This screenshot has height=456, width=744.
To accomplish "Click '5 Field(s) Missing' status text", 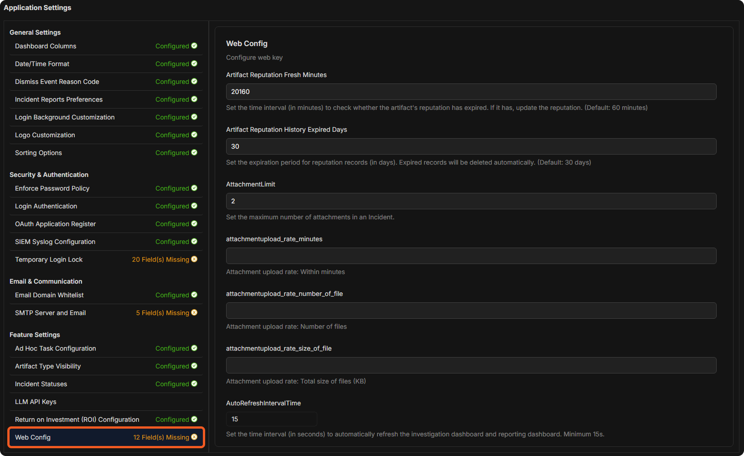I will [162, 313].
